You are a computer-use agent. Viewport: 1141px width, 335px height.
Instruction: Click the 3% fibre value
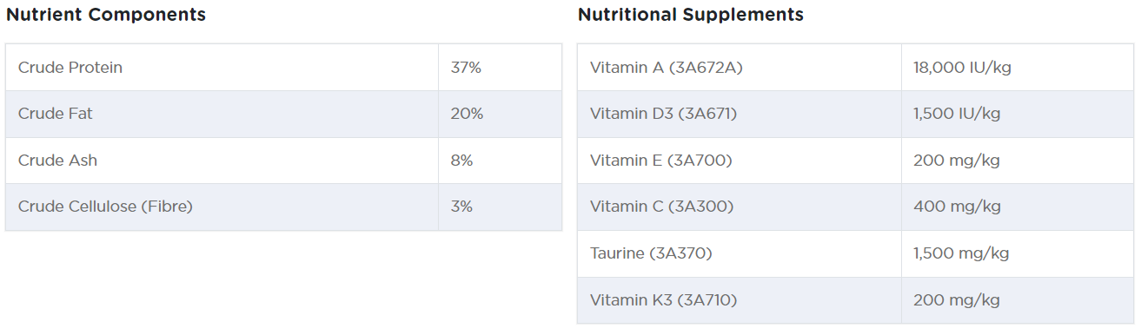(461, 207)
